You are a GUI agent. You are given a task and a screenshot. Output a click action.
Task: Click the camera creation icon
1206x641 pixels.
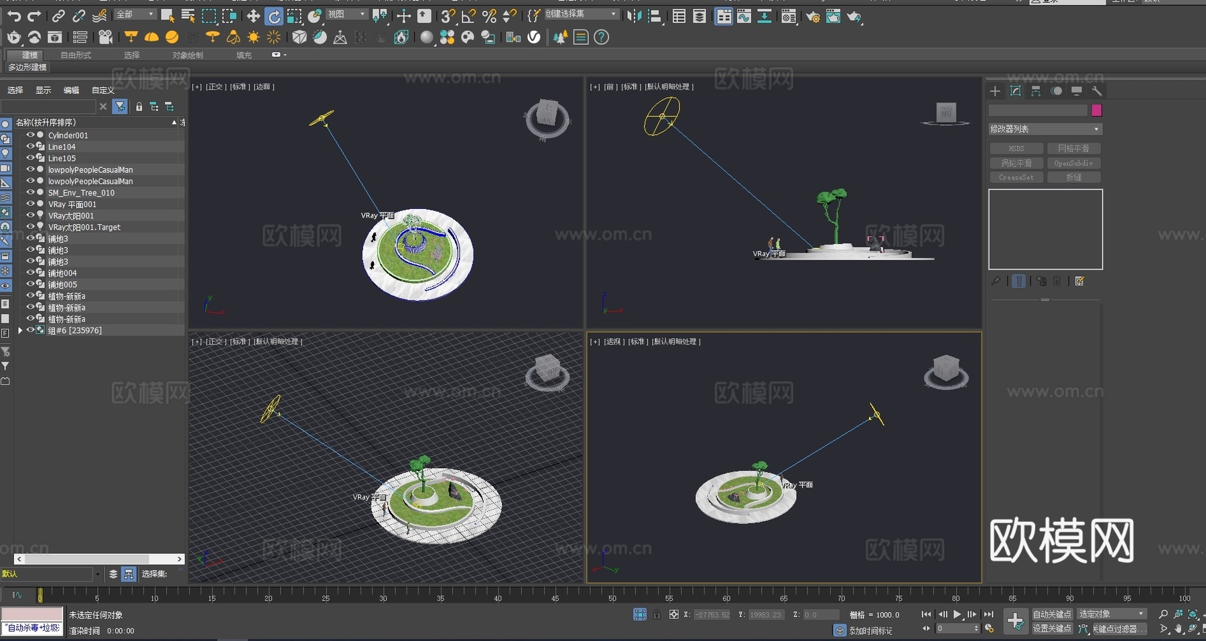click(x=105, y=37)
